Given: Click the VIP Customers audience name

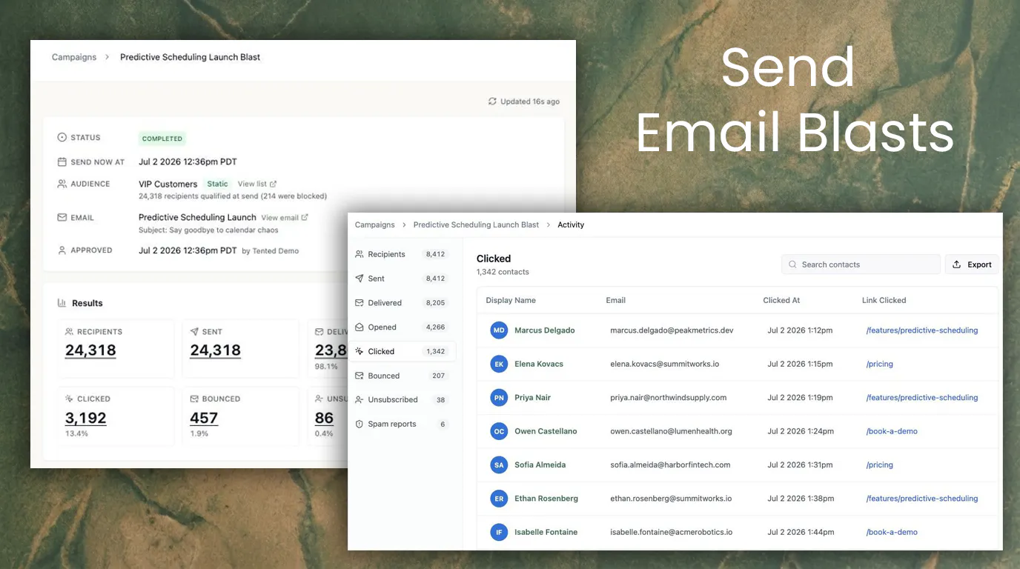Looking at the screenshot, I should pos(168,184).
